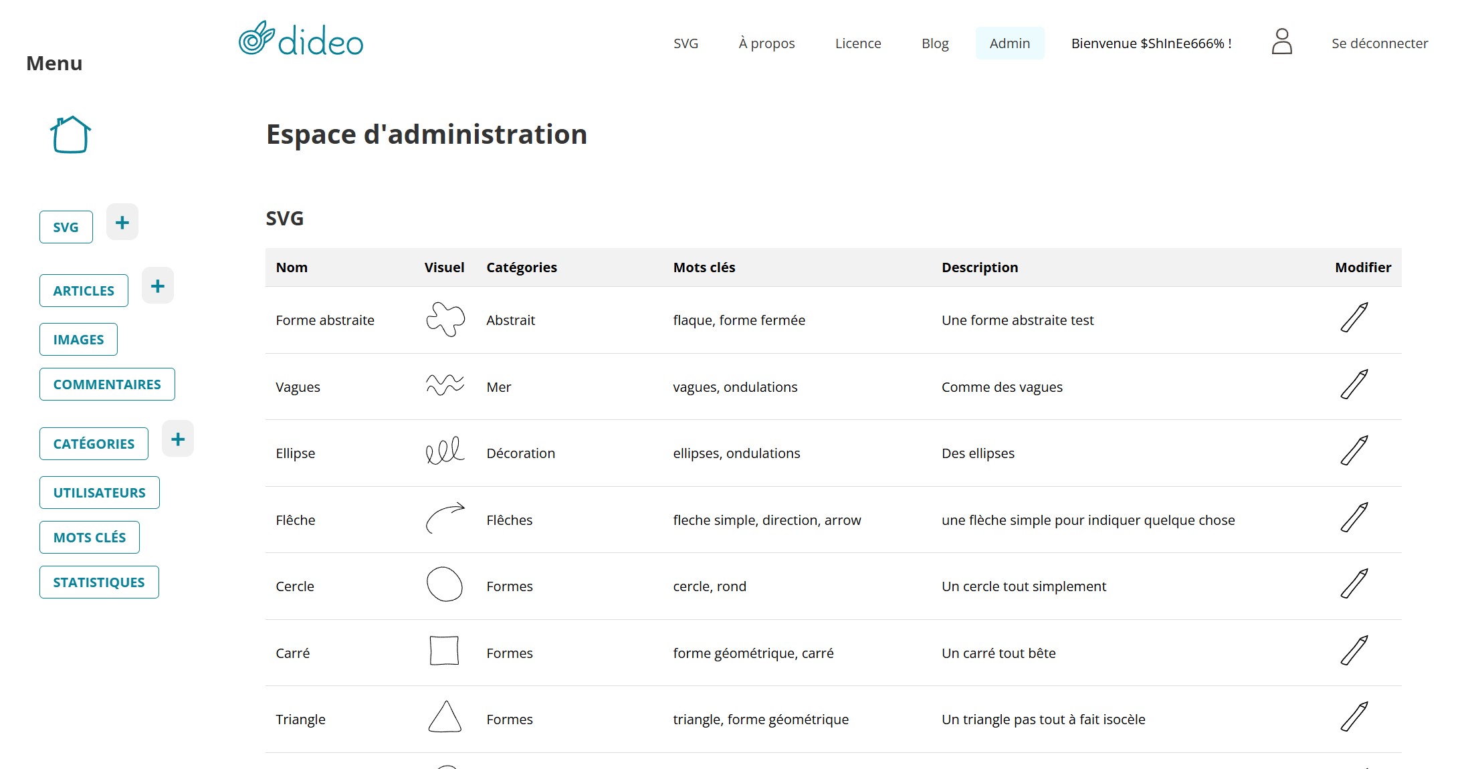Select the Vagues name cell
1470x769 pixels.
298,387
